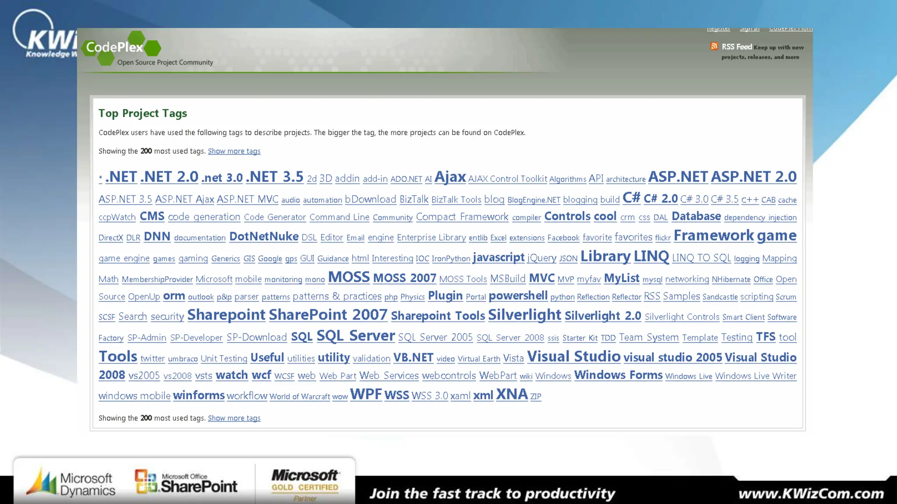Open the SharePoint 2007 tag

click(328, 315)
